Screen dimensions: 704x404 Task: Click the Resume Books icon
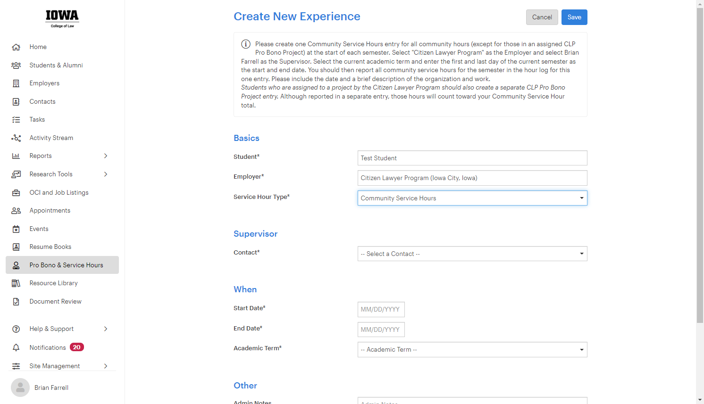(16, 247)
